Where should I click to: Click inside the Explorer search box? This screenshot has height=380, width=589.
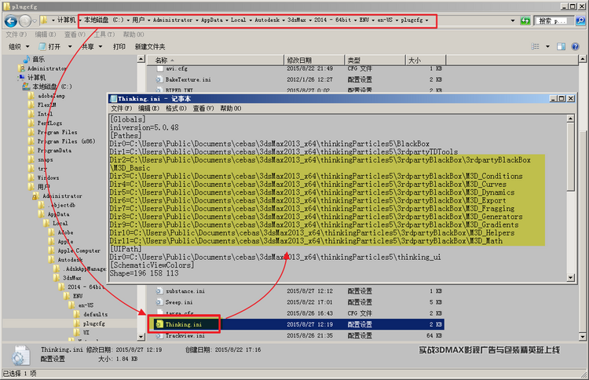click(554, 21)
